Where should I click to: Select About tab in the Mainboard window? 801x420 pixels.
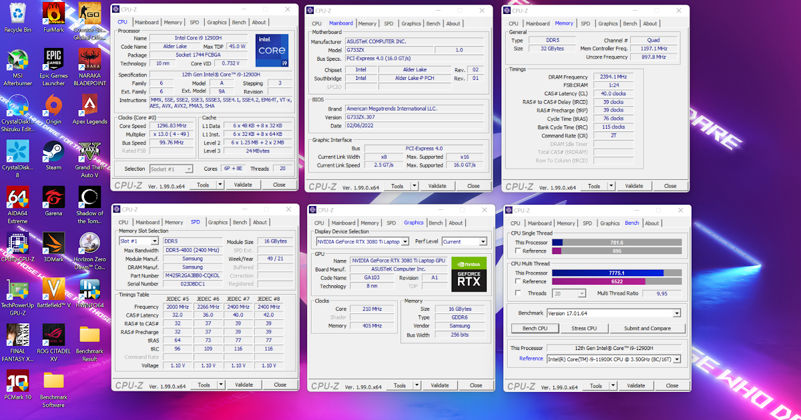tap(453, 23)
